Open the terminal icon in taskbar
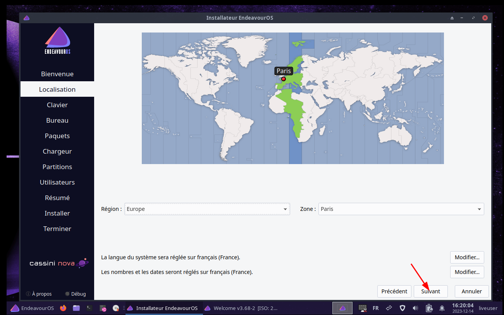504x315 pixels. point(89,308)
